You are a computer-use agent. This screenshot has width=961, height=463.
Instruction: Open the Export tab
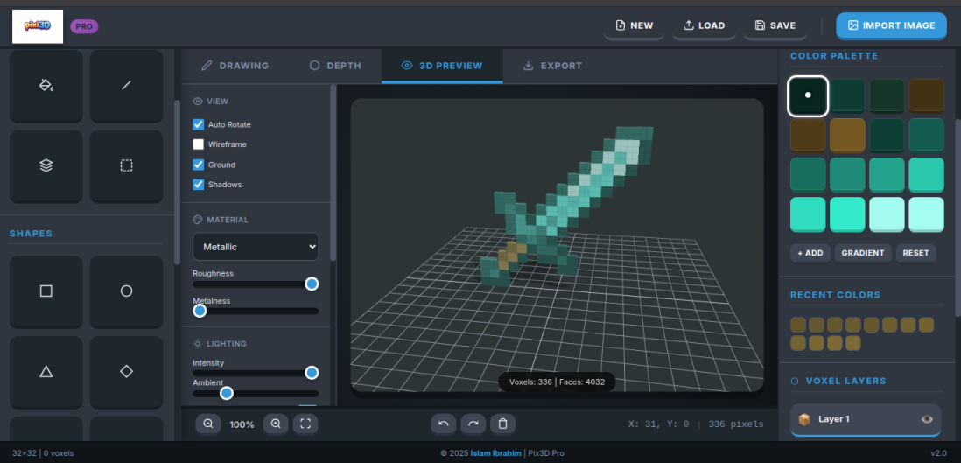(x=552, y=66)
